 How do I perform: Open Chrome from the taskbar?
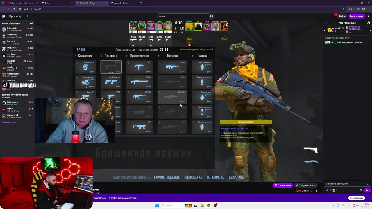(209, 206)
